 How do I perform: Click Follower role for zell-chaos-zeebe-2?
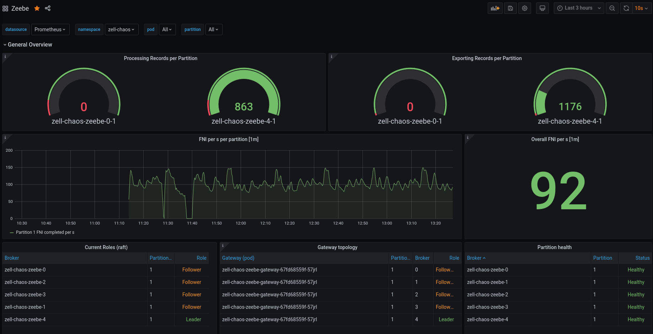[192, 282]
